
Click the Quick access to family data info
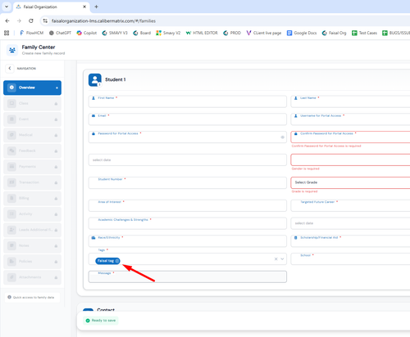coord(31,297)
